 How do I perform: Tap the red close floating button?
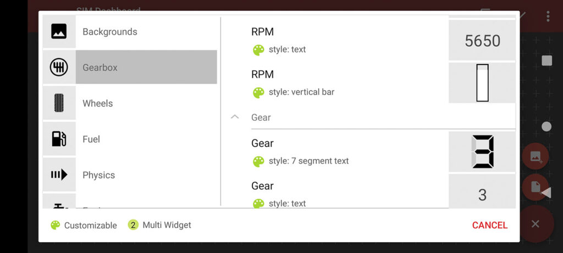536,224
